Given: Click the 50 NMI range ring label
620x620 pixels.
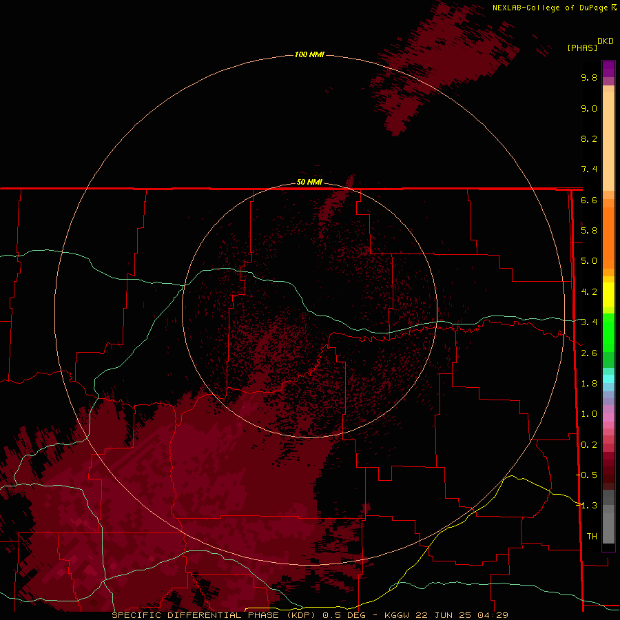Looking at the screenshot, I should pyautogui.click(x=309, y=182).
